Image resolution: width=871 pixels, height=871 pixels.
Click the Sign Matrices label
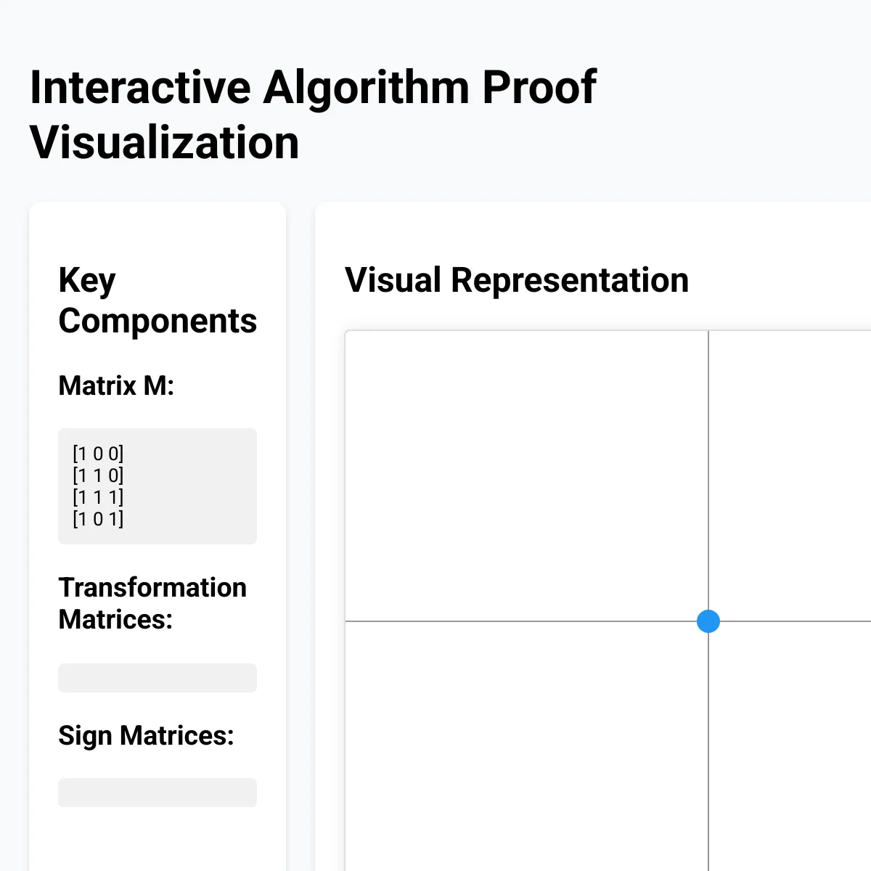[146, 735]
